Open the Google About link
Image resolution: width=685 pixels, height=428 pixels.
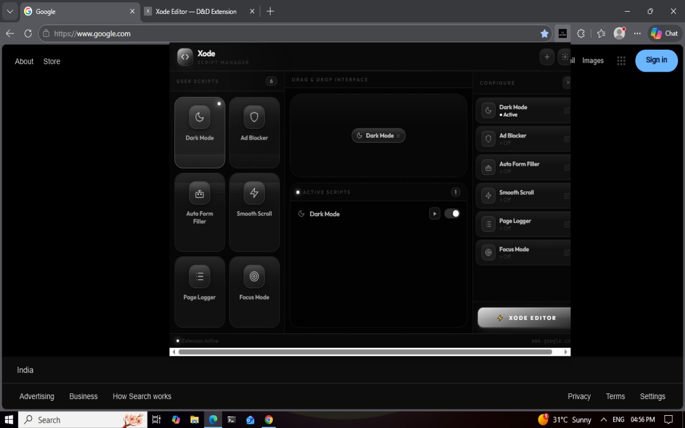24,62
